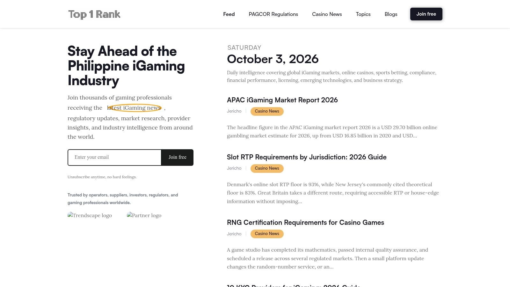Click Casino News tag under RNG Certification article

click(x=267, y=234)
